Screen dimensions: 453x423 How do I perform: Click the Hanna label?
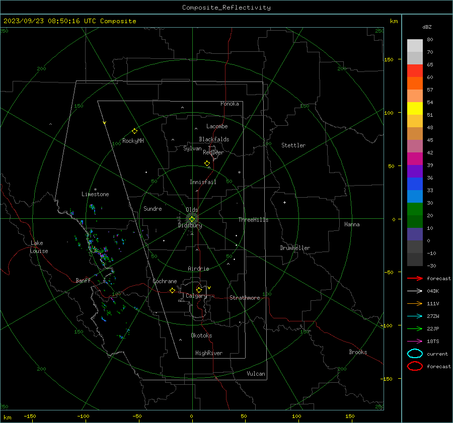(352, 224)
